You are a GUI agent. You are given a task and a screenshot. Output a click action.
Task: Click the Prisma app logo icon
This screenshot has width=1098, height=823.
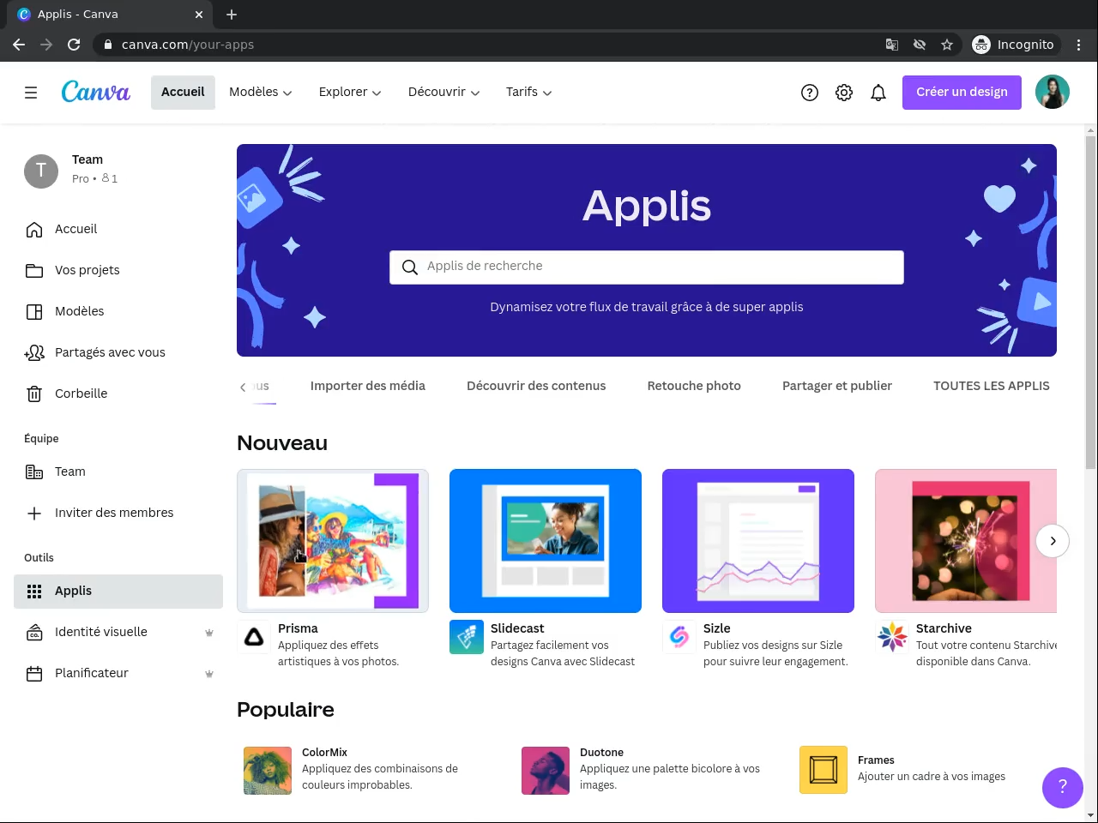[x=254, y=637]
